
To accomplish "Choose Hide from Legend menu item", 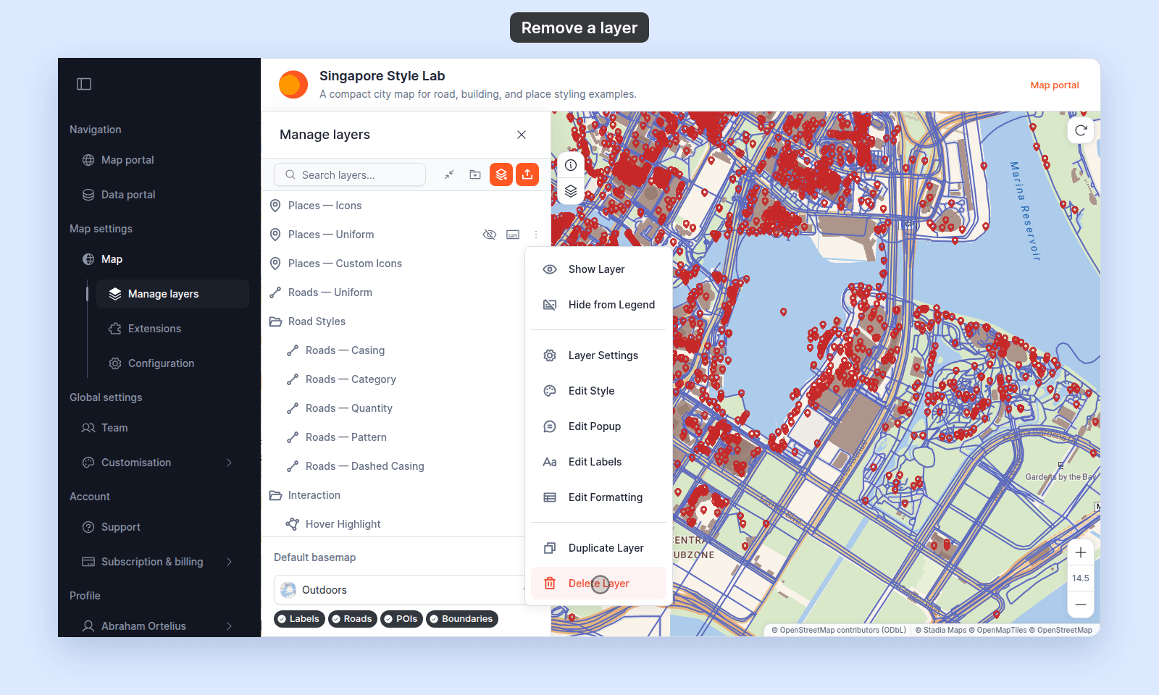I will point(598,305).
